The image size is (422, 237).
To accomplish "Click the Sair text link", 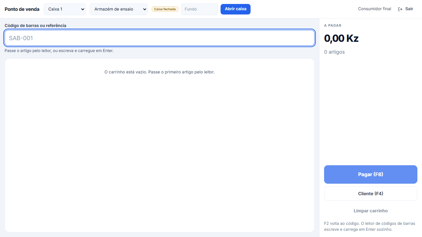I will click(409, 9).
